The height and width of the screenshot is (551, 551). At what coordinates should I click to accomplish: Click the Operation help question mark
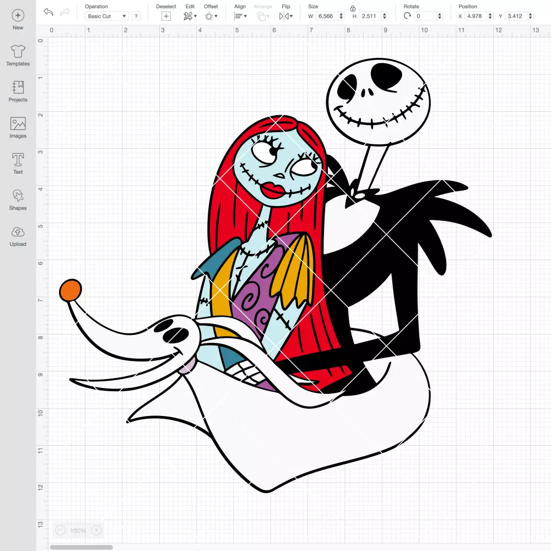[x=136, y=16]
